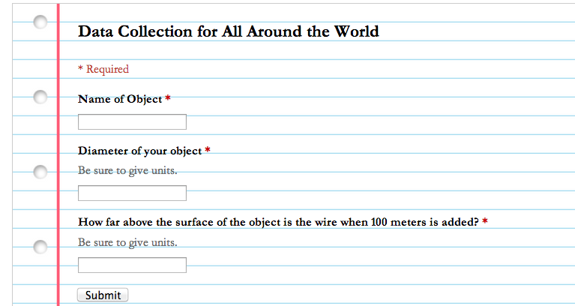Click the "How far above the surface" question label
Viewport: 575px width, 306px height.
coord(278,222)
